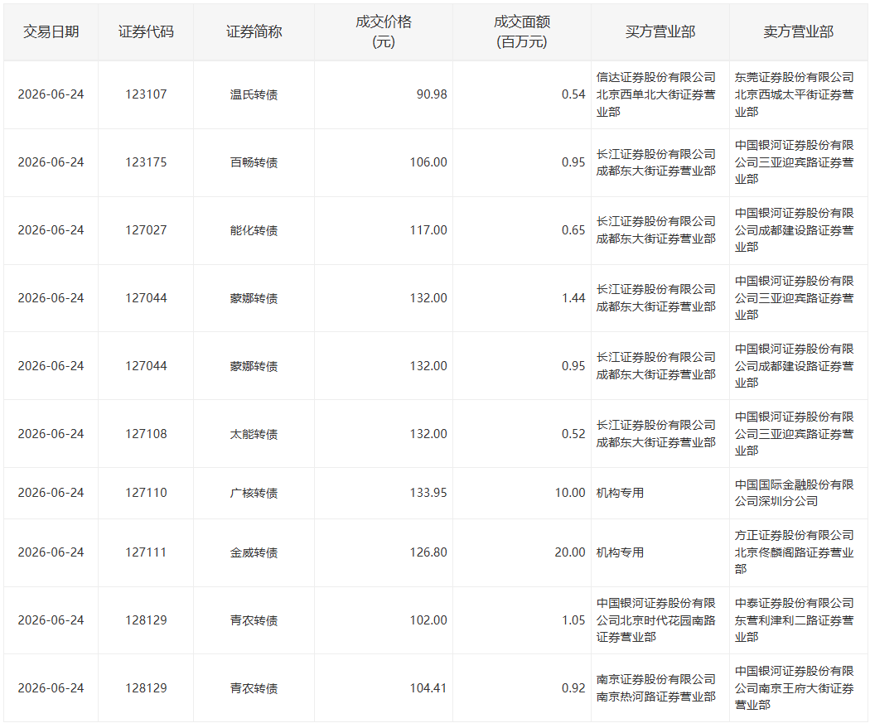Screen dimensions: 870x728
Task: Select date 2026-06-24 in 金威转债 row
Action: click(51, 552)
